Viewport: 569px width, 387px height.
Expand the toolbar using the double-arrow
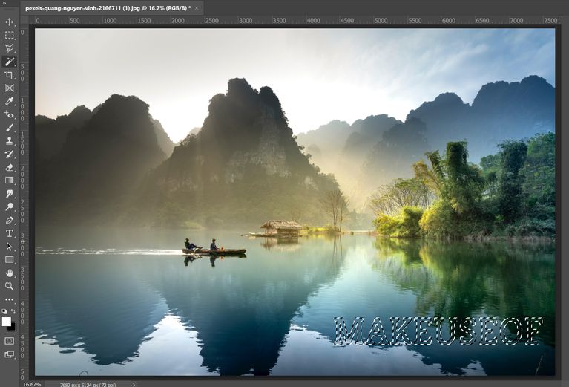coord(4,3)
